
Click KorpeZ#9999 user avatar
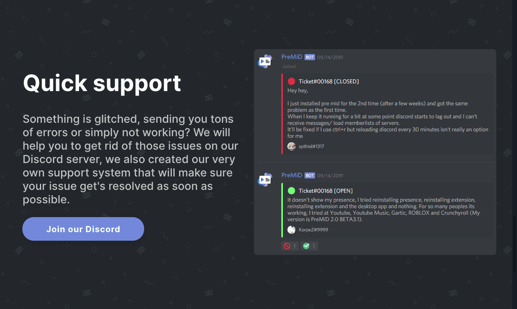(x=291, y=230)
